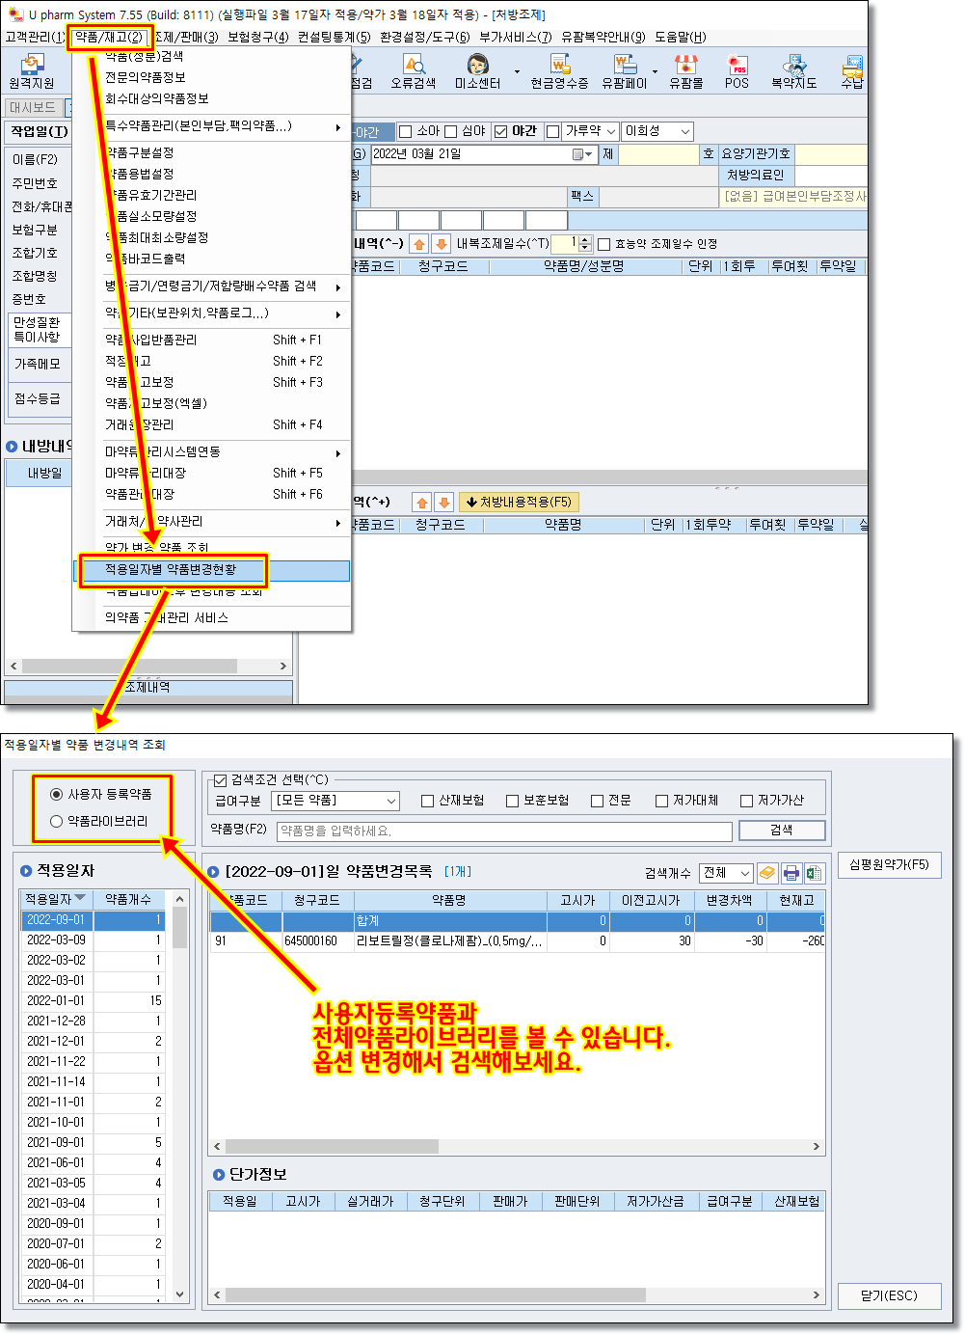Launch the POS toolbar icon
Image resolution: width=965 pixels, height=1335 pixels.
point(737,71)
